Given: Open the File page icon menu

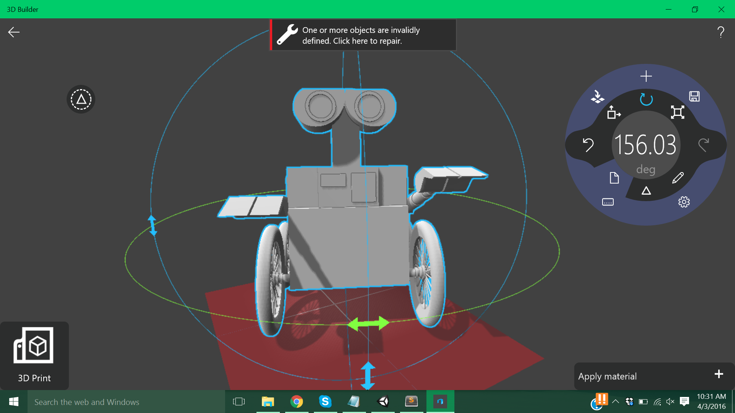Looking at the screenshot, I should [614, 178].
